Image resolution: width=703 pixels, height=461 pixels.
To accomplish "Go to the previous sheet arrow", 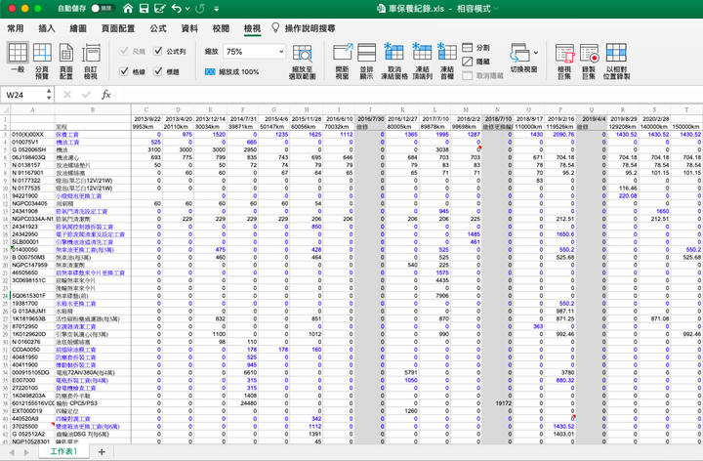I will (x=12, y=452).
